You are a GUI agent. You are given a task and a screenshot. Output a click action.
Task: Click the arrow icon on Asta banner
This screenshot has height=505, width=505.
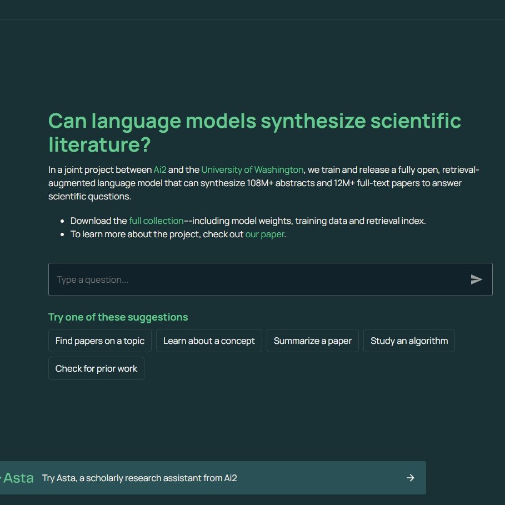coord(411,478)
